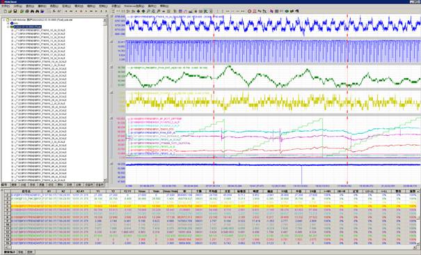Image resolution: width=421 pixels, height=255 pixels.
Task: Click the green eye icon in toolbar
Action: tap(287, 11)
